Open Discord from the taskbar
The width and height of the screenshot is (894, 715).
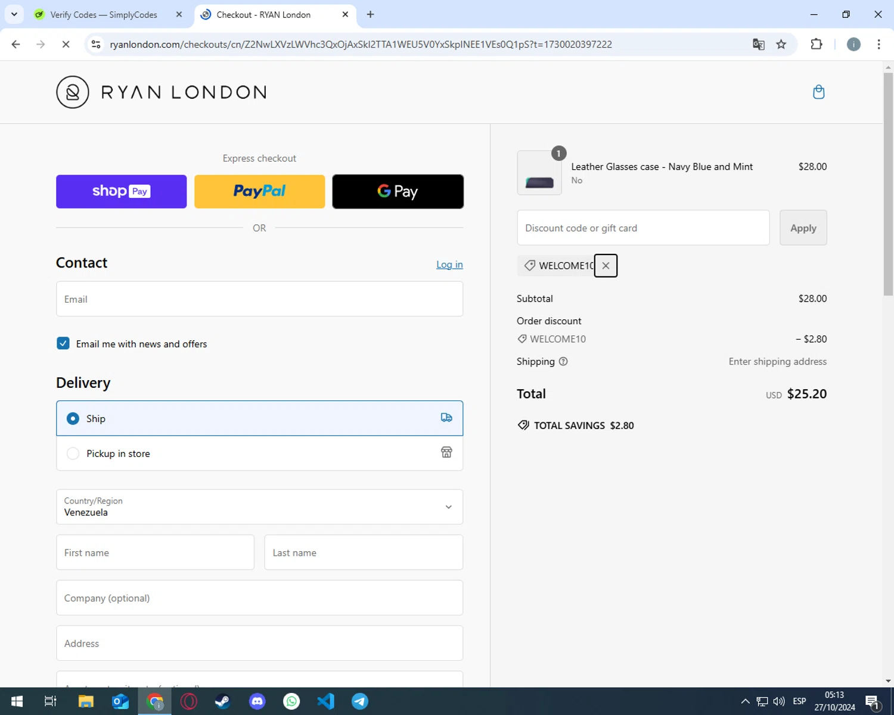click(257, 701)
